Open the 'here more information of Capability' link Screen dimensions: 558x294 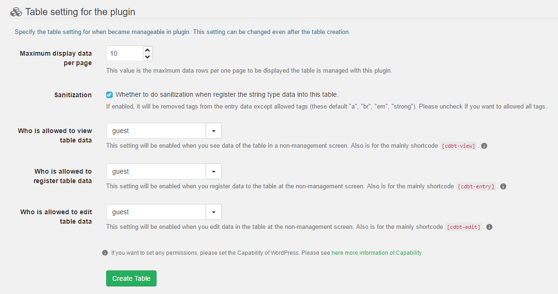(x=377, y=252)
